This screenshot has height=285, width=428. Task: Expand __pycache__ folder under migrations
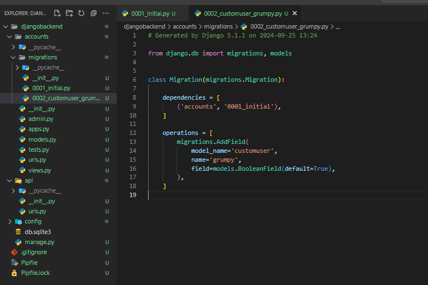point(17,68)
